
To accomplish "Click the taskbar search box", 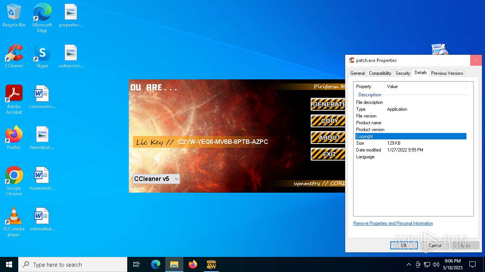I will coord(73,264).
